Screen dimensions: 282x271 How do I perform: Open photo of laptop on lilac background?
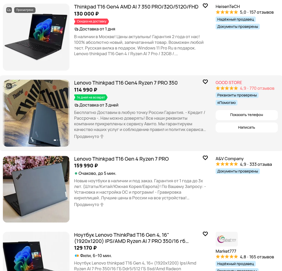36,189
